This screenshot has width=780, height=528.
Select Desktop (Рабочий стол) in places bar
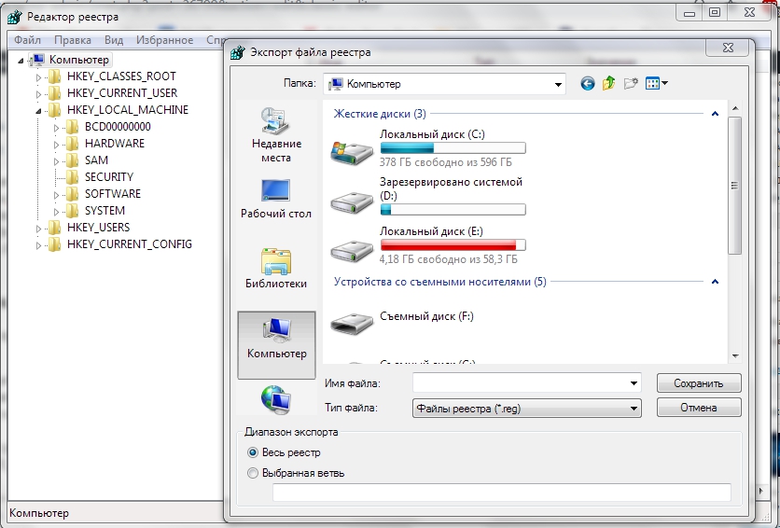pos(276,198)
